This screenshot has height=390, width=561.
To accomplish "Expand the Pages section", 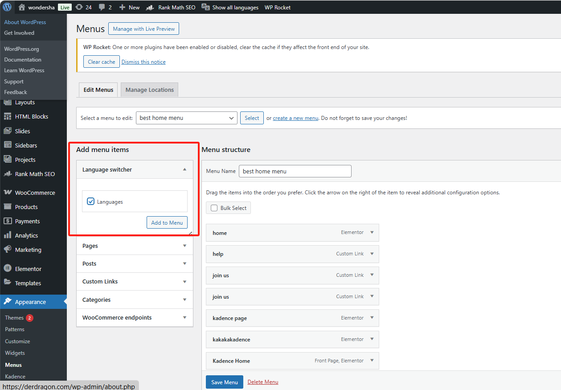I will 184,246.
